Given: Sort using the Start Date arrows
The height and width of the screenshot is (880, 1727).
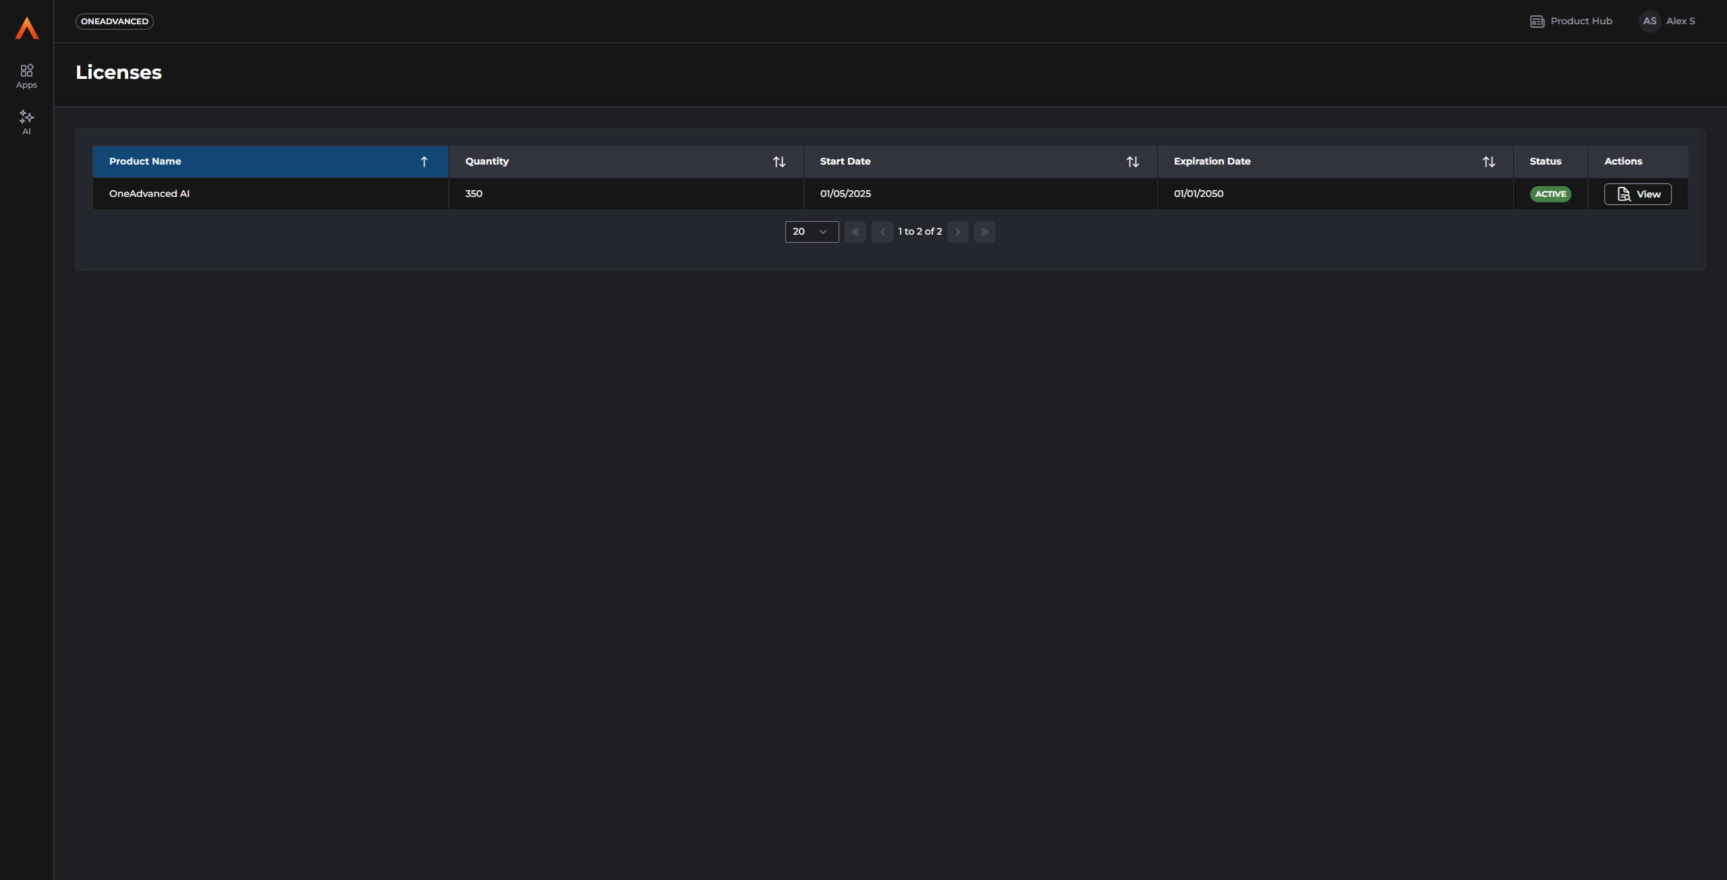Looking at the screenshot, I should point(1133,162).
